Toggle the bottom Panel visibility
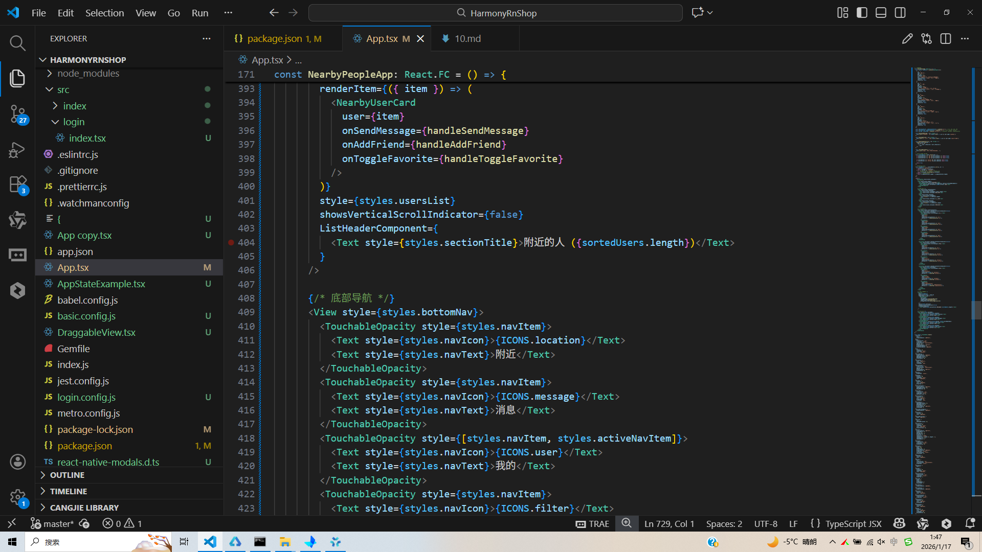 [x=881, y=13]
